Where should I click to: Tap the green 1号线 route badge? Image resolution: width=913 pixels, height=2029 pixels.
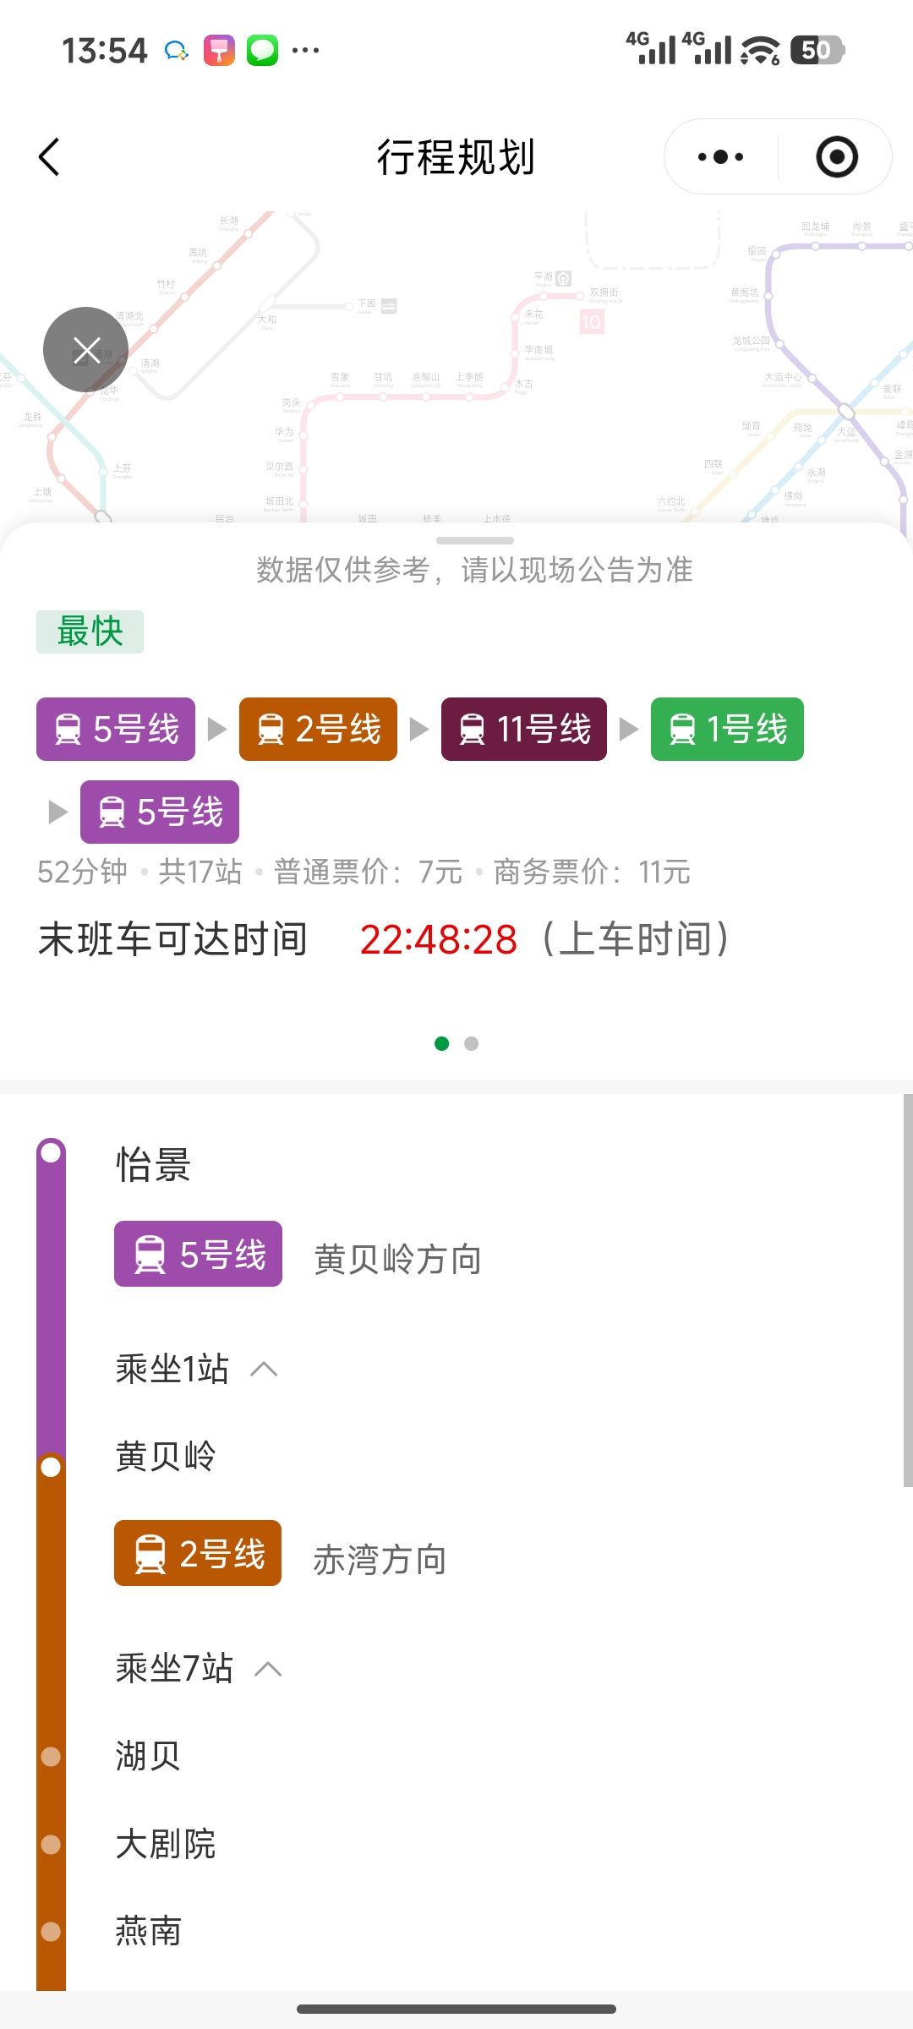point(727,729)
